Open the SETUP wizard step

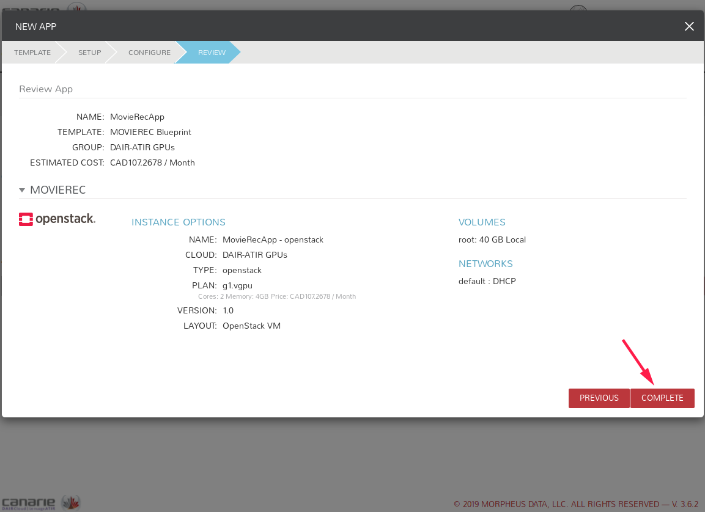89,53
